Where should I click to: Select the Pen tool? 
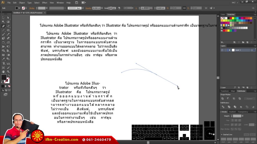pos(3,26)
